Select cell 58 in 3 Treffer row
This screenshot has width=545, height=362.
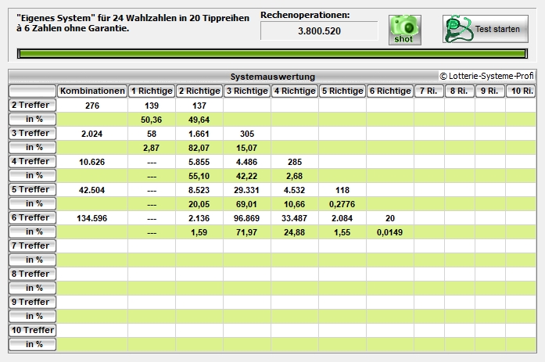(x=152, y=134)
